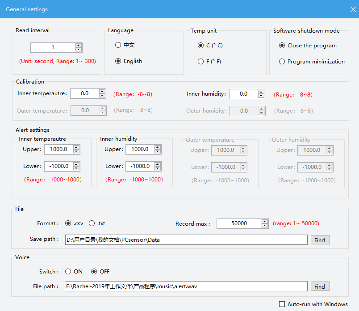Reduce Inner temperature Lower alert limit
The image size is (359, 311).
coord(76,168)
